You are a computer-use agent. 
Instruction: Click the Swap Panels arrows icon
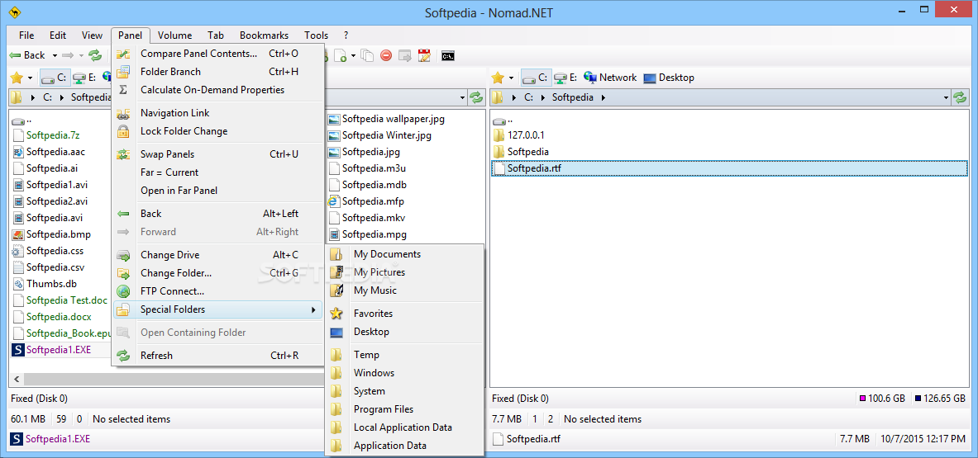tap(123, 154)
